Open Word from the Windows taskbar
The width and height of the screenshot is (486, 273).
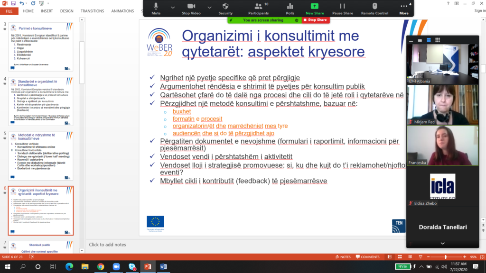click(163, 266)
